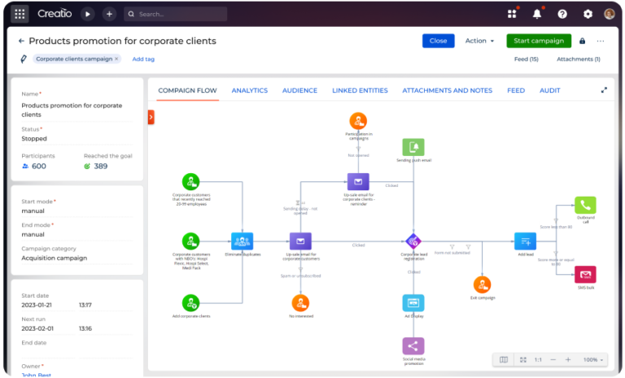Switch to Attachments and Notes tab
Image resolution: width=625 pixels, height=378 pixels.
click(x=448, y=90)
